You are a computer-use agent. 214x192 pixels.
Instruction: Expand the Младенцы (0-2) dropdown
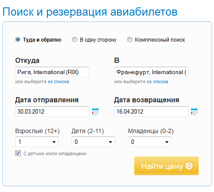[x=150, y=142]
